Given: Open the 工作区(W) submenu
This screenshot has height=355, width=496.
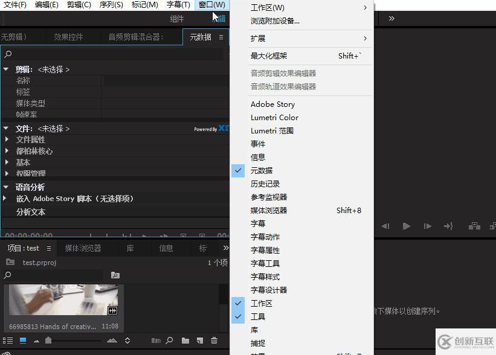Looking at the screenshot, I should pyautogui.click(x=303, y=8).
